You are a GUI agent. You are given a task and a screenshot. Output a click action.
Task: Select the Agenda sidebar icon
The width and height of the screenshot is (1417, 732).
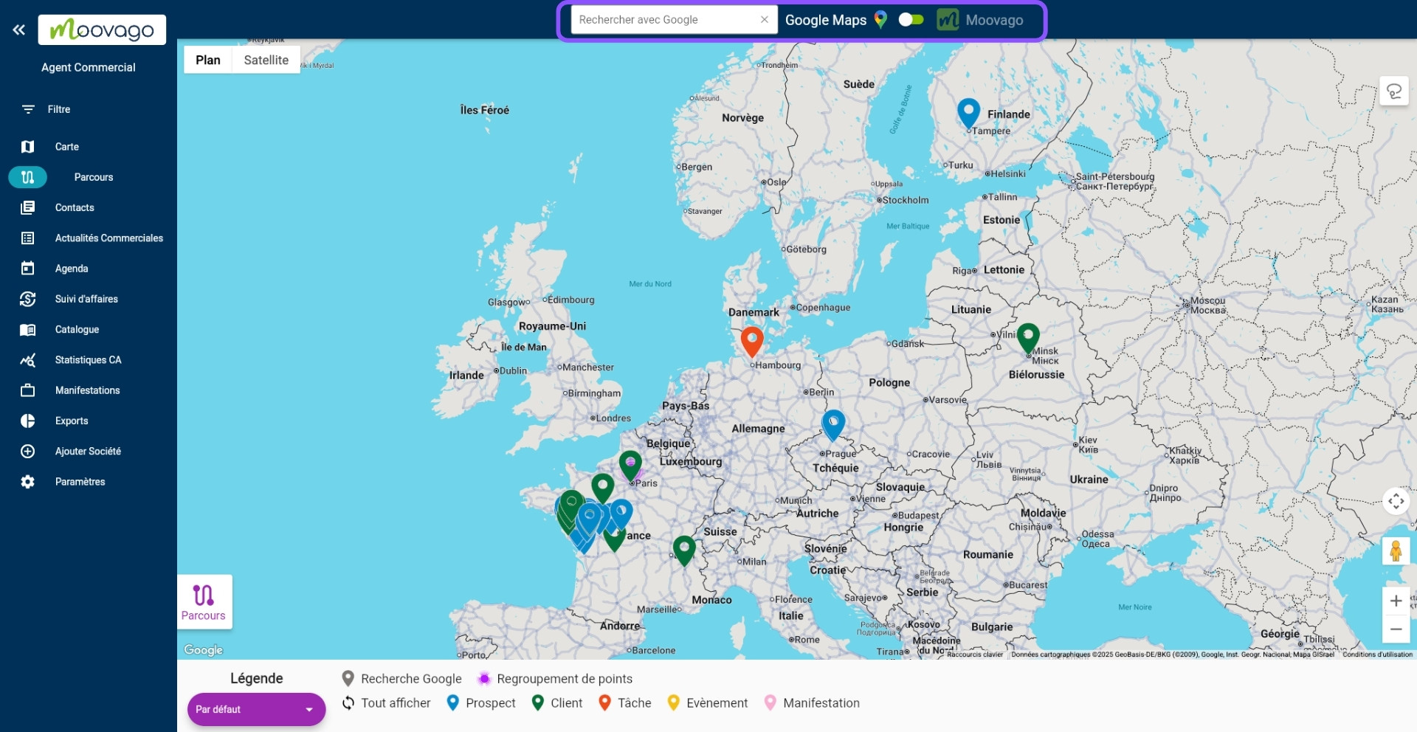72,269
